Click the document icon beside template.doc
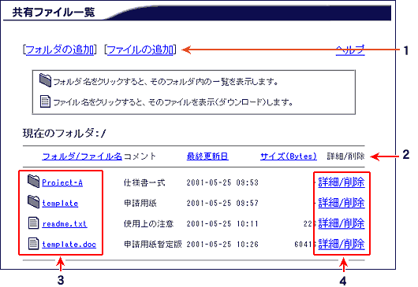Viewport: 418px width, 287px height. [x=34, y=244]
